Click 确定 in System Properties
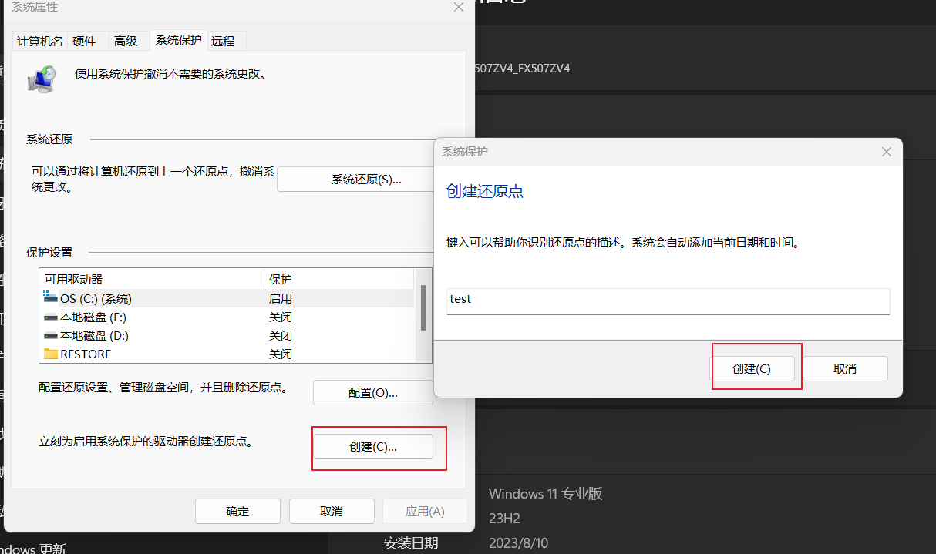Image resolution: width=936 pixels, height=554 pixels. pos(237,512)
